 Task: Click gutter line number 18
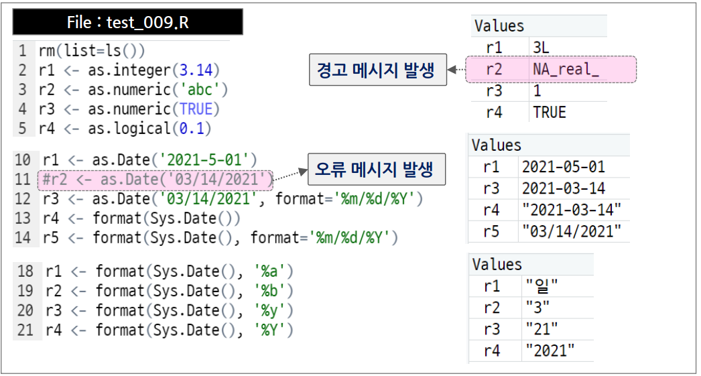(x=25, y=271)
